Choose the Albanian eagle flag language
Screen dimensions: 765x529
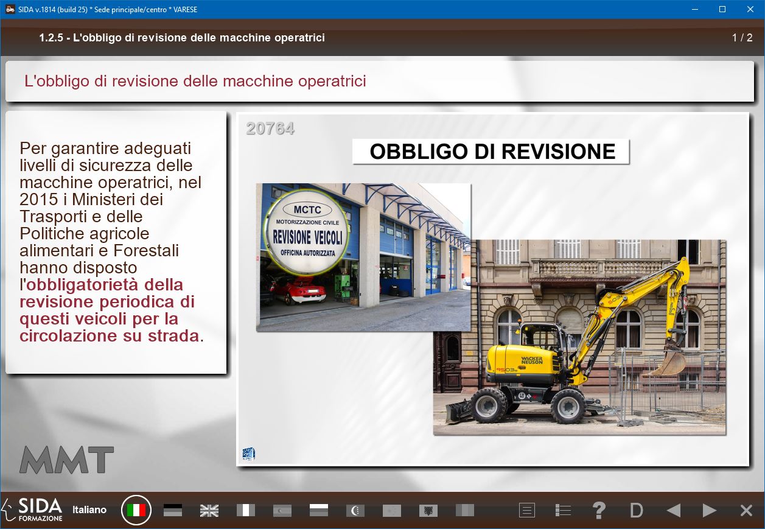(x=428, y=510)
